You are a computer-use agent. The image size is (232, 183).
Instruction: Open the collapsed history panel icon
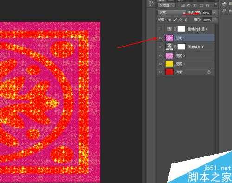(x=151, y=4)
